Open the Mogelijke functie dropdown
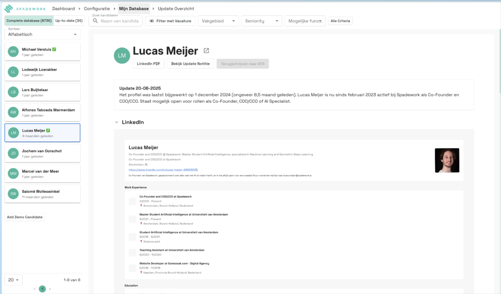 tap(305, 21)
